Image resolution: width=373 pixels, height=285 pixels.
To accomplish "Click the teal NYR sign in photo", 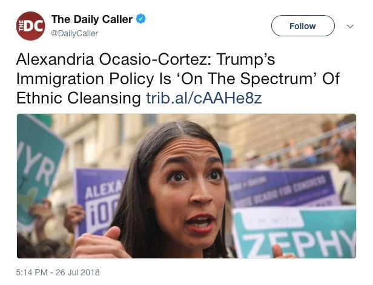I will click(x=38, y=166).
